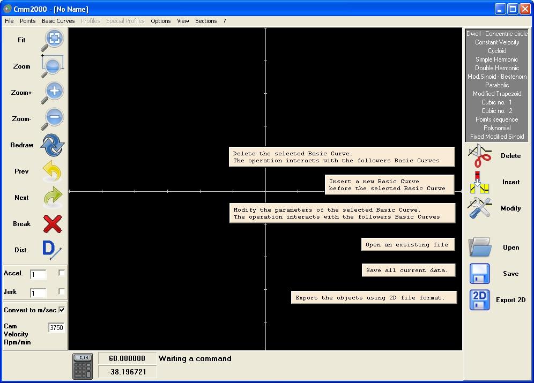
Task: Click the Accel. value input field
Action: coord(38,274)
